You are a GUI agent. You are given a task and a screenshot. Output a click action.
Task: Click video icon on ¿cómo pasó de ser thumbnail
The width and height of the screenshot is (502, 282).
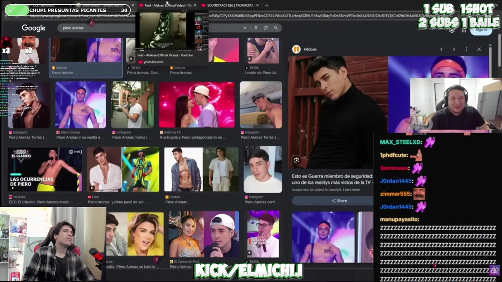tap(92, 188)
